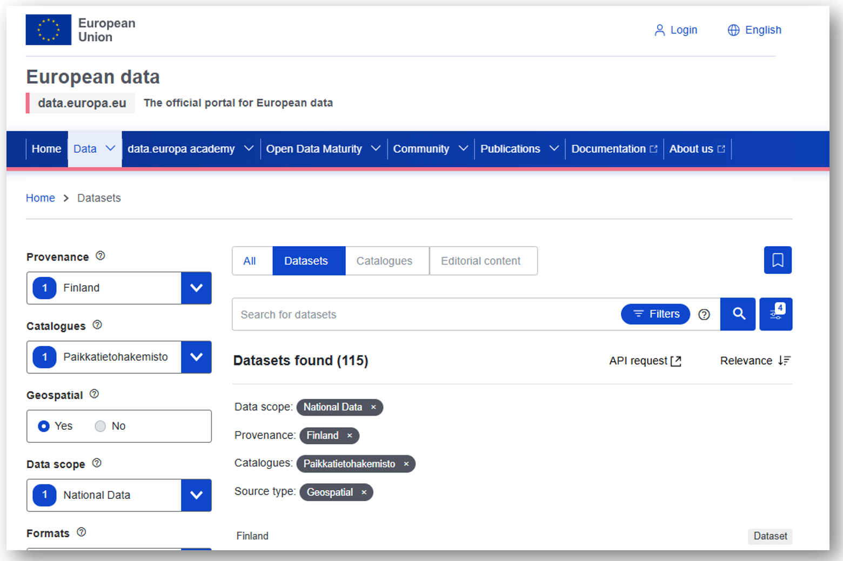This screenshot has height=561, width=843.
Task: Open the Formats help question icon
Action: point(81,532)
